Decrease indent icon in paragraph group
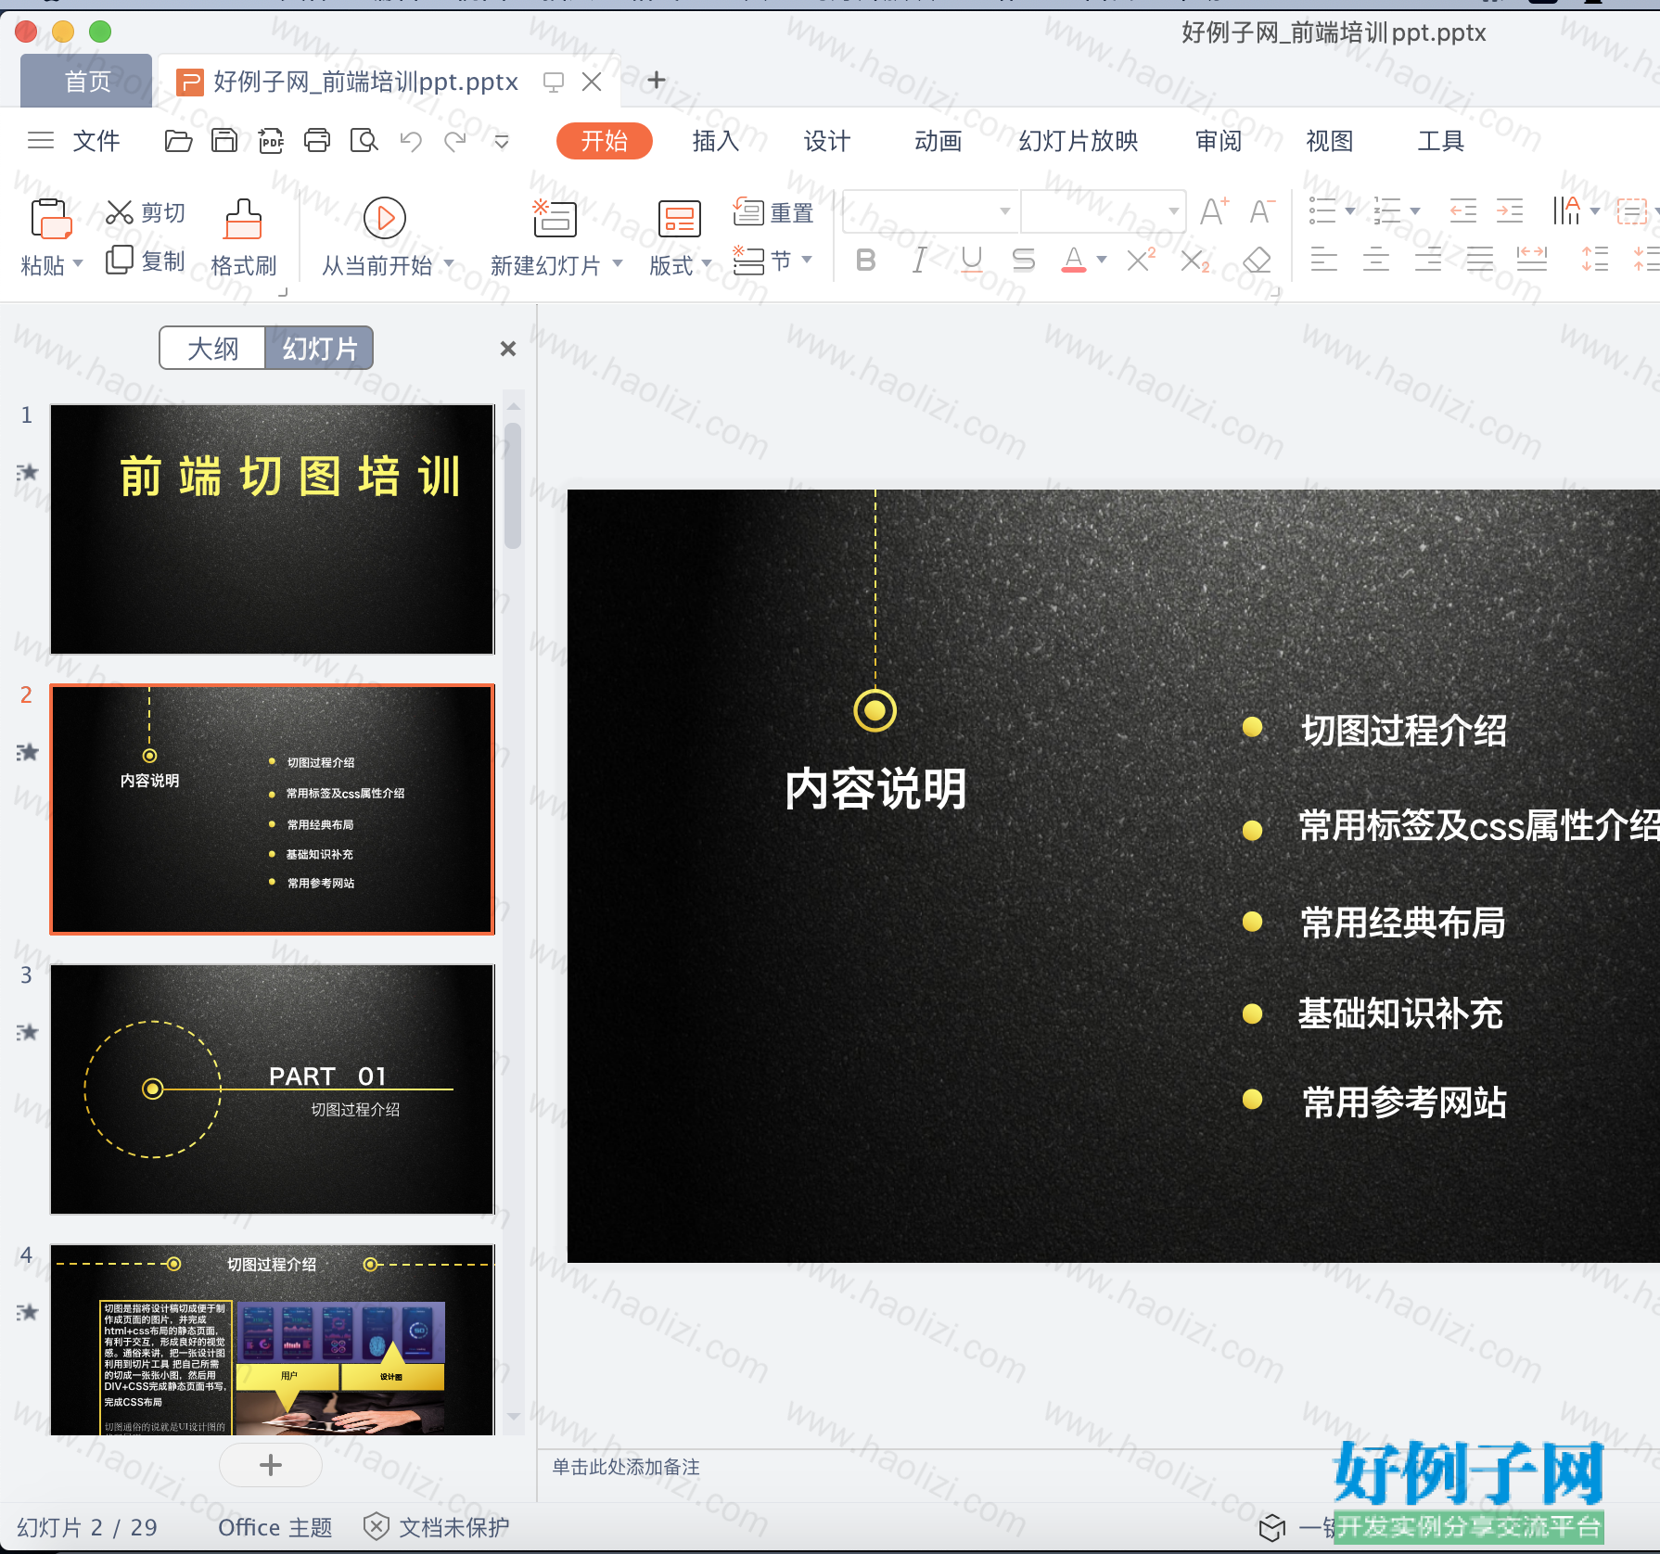1660x1554 pixels. [x=1463, y=211]
